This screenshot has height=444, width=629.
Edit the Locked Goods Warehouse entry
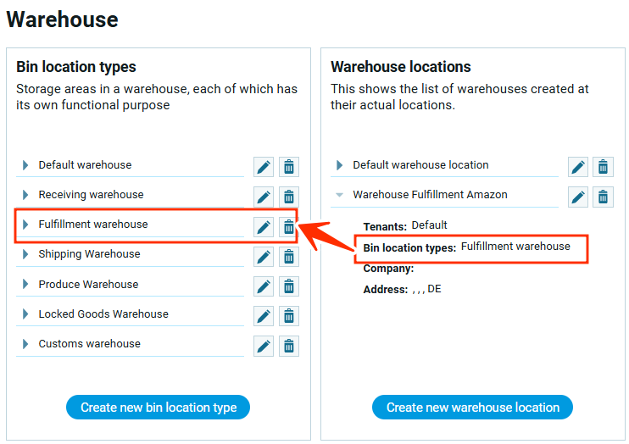264,316
